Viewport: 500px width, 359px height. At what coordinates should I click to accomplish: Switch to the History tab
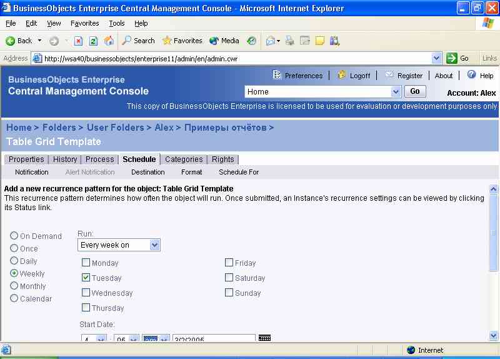65,159
